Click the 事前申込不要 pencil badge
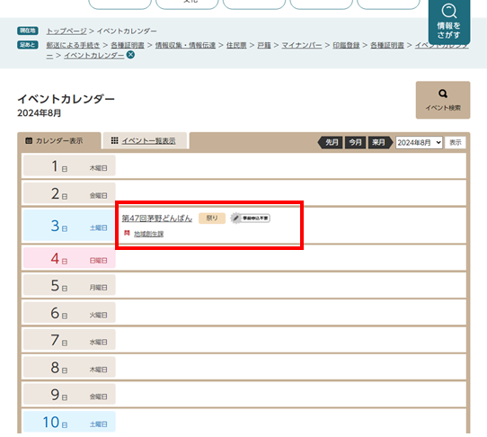Image resolution: width=487 pixels, height=437 pixels. tap(251, 218)
